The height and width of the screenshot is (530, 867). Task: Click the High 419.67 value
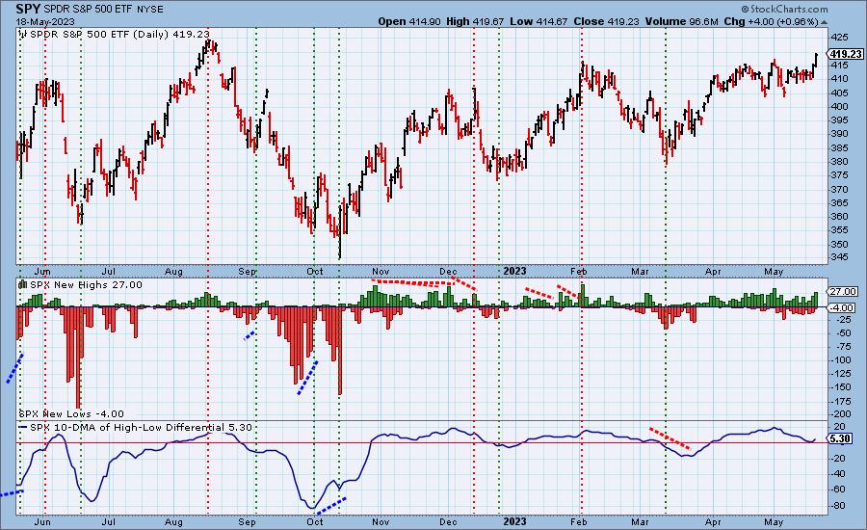(x=475, y=21)
